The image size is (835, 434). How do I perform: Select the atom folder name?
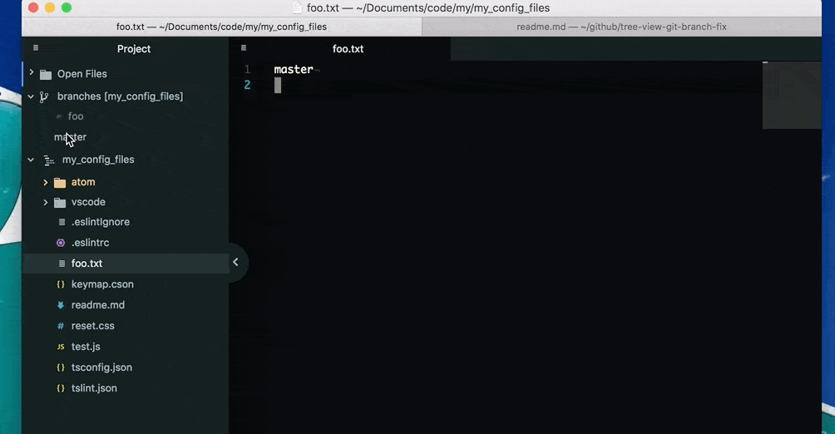pos(83,182)
